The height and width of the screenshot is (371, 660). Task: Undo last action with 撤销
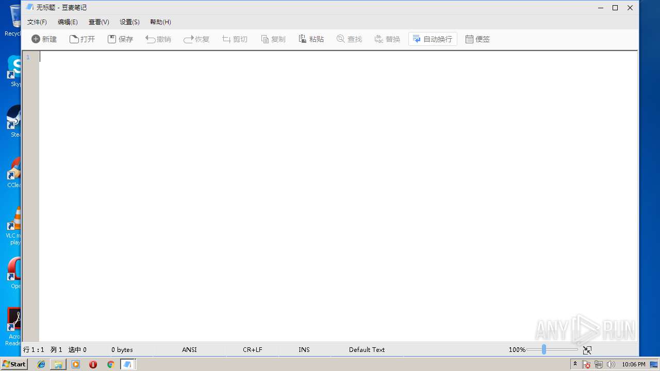coord(158,39)
